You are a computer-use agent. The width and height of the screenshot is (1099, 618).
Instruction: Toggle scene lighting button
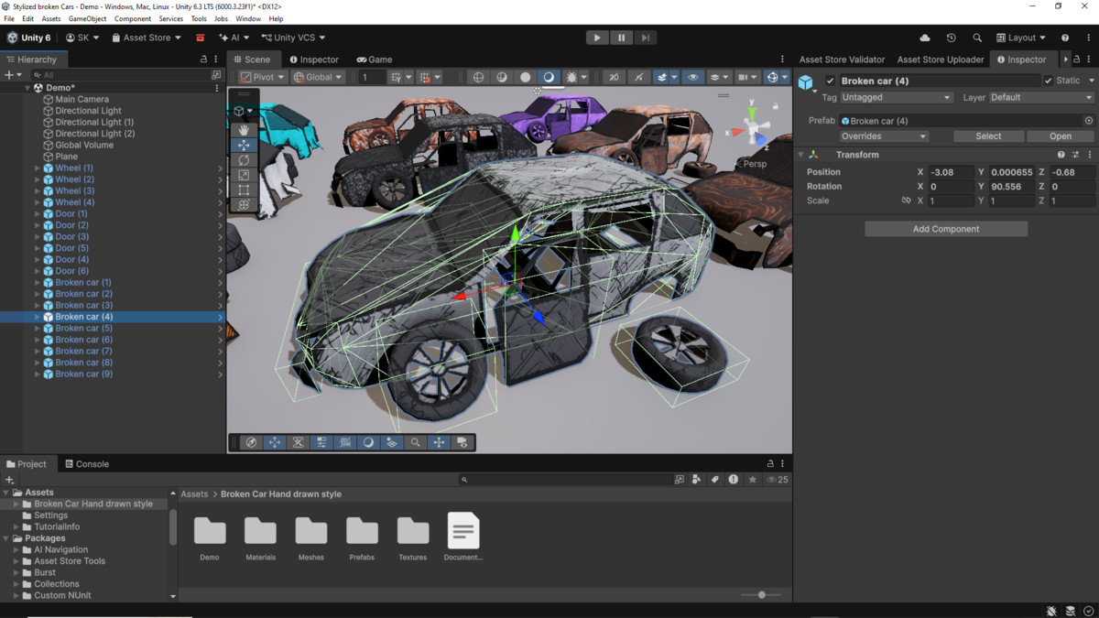click(638, 77)
